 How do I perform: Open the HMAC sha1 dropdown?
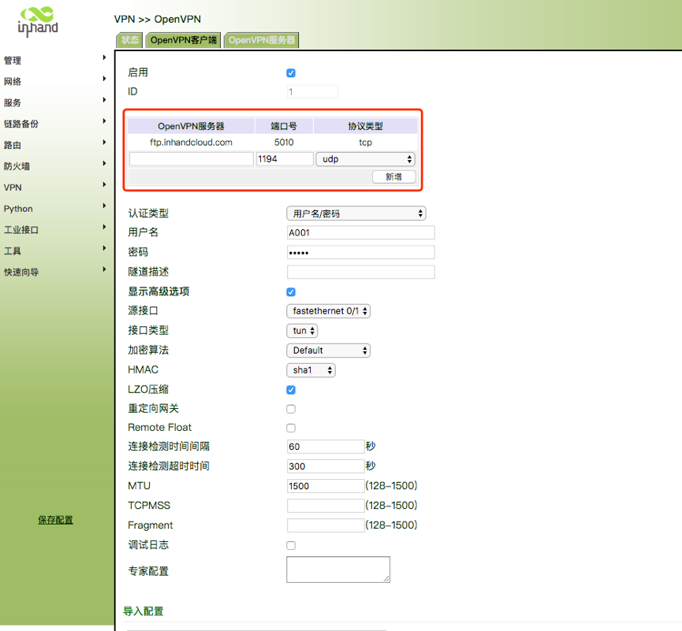point(311,370)
